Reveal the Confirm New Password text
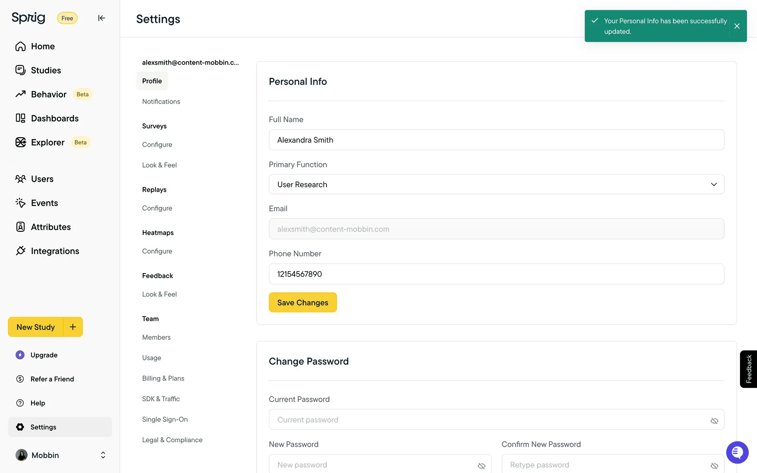This screenshot has height=473, width=757. pyautogui.click(x=714, y=466)
